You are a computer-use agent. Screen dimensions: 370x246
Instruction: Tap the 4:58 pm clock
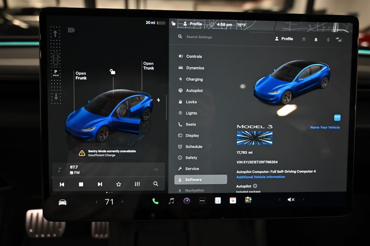(224, 25)
